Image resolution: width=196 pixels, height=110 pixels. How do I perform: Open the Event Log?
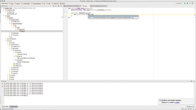coord(190,107)
